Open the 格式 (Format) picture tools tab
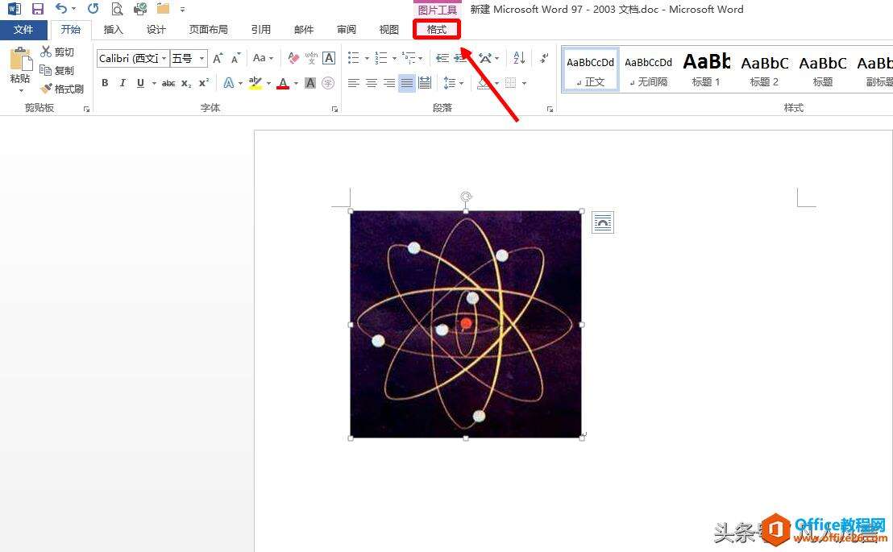Screen dimensions: 893x552 pyautogui.click(x=437, y=30)
